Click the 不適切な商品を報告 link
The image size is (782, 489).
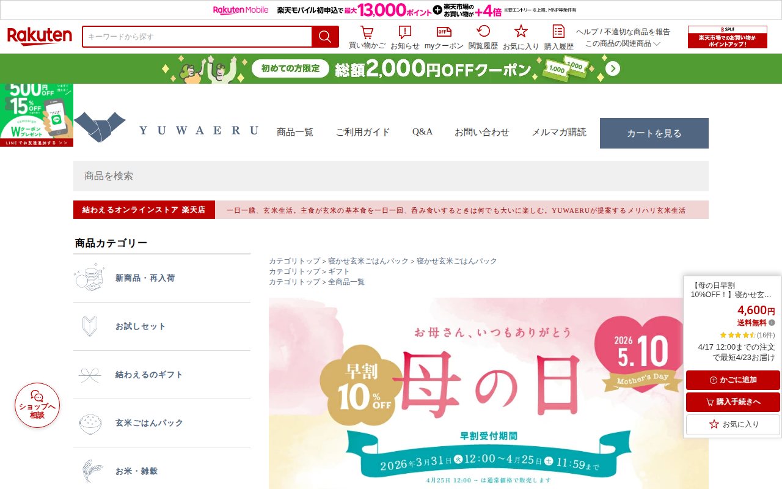(x=637, y=32)
